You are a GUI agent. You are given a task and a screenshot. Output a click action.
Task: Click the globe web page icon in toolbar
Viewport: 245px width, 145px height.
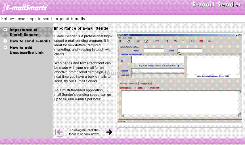pyautogui.click(x=157, y=41)
